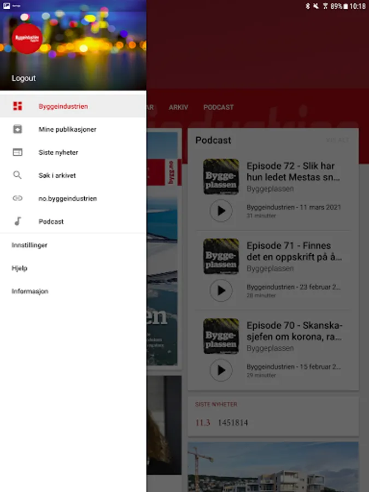Tap the 10:18 clock in status bar
369x492 pixels.
pos(358,6)
